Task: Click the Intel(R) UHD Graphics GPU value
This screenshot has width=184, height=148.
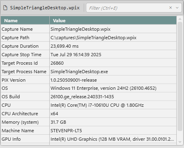Action: tap(112, 139)
